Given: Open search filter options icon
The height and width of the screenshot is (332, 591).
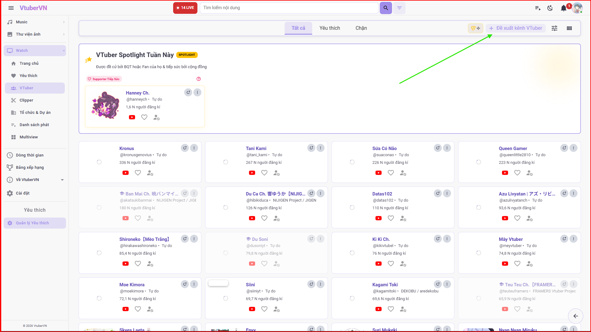Looking at the screenshot, I should coord(399,8).
